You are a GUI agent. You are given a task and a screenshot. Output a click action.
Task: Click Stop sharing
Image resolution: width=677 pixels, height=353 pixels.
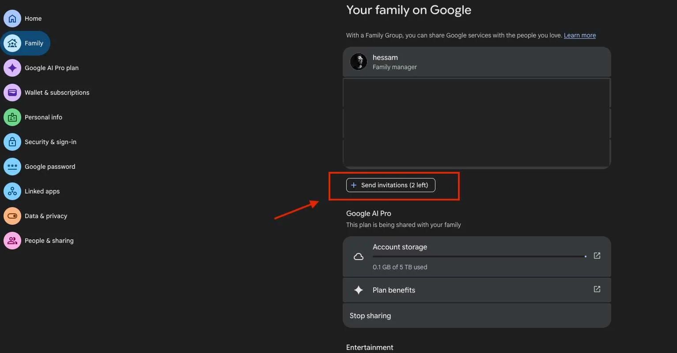click(x=477, y=316)
